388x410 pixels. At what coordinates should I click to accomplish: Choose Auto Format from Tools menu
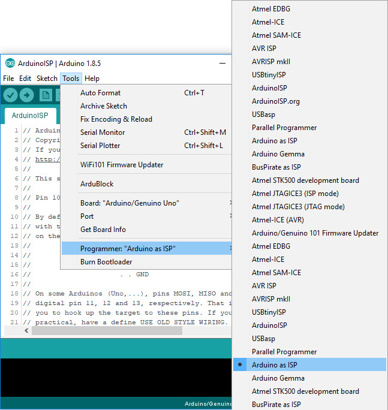(147, 93)
